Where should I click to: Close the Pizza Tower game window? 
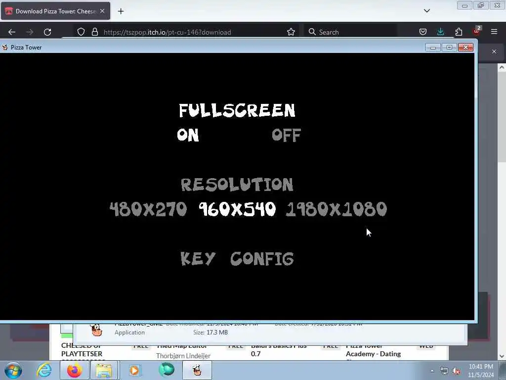[x=465, y=47]
